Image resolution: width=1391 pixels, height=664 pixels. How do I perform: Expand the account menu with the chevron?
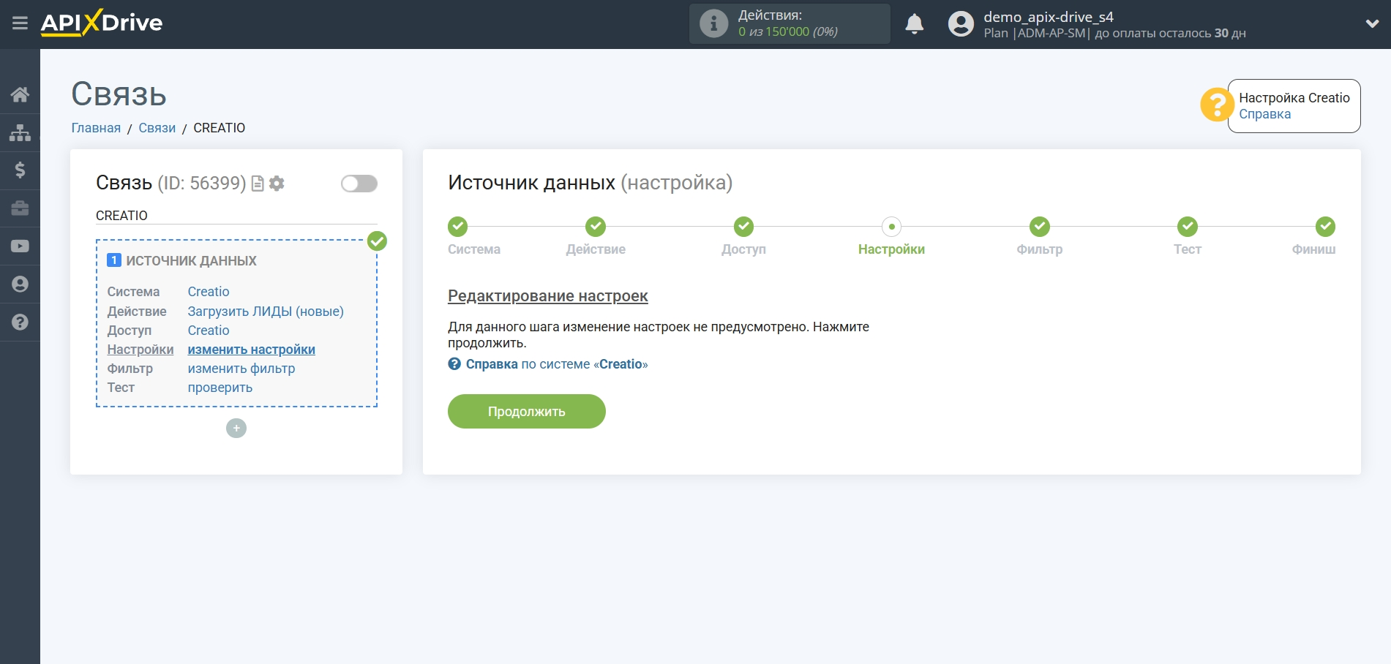(x=1373, y=23)
